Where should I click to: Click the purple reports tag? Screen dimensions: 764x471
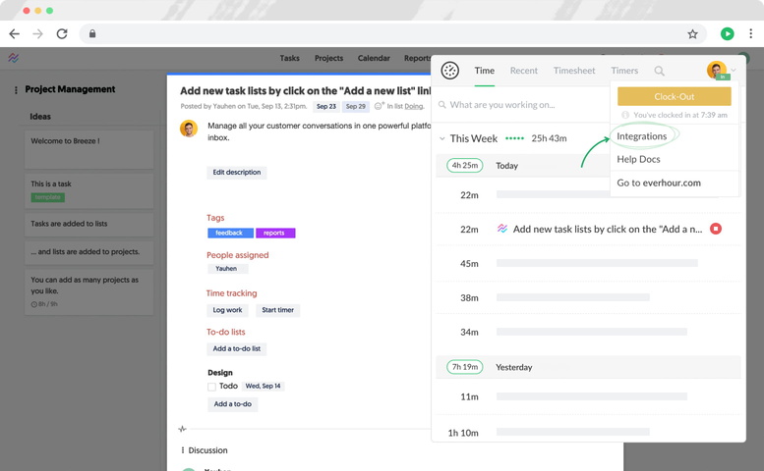[x=275, y=233]
